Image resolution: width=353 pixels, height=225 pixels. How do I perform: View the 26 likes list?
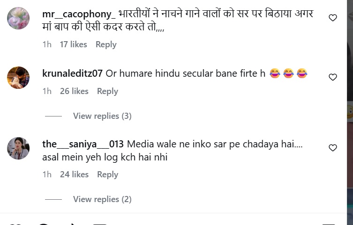[74, 91]
